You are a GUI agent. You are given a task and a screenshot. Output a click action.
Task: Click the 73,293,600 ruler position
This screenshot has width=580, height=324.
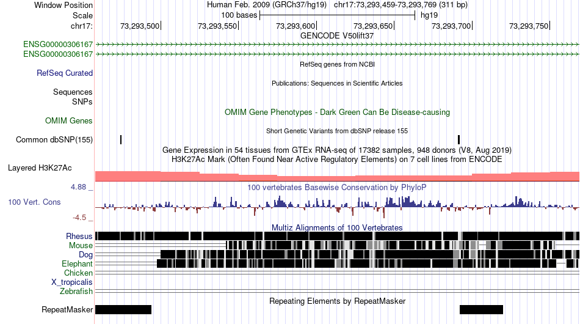coord(295,26)
